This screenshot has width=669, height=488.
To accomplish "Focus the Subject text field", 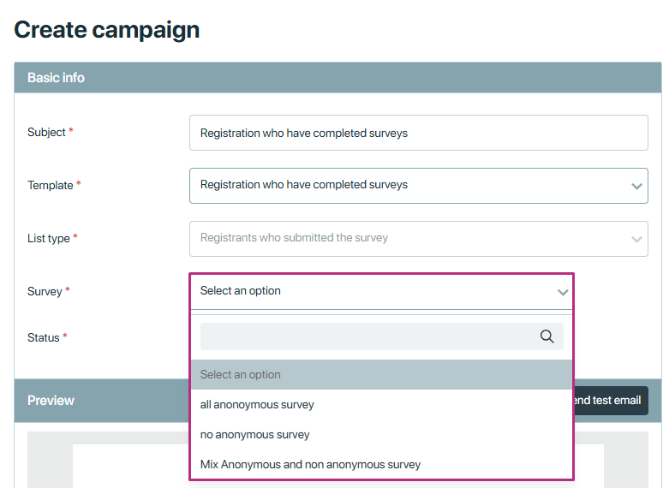I will click(x=419, y=133).
